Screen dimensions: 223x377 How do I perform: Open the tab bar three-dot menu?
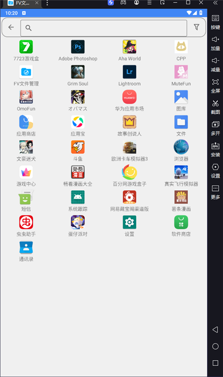point(47,3)
